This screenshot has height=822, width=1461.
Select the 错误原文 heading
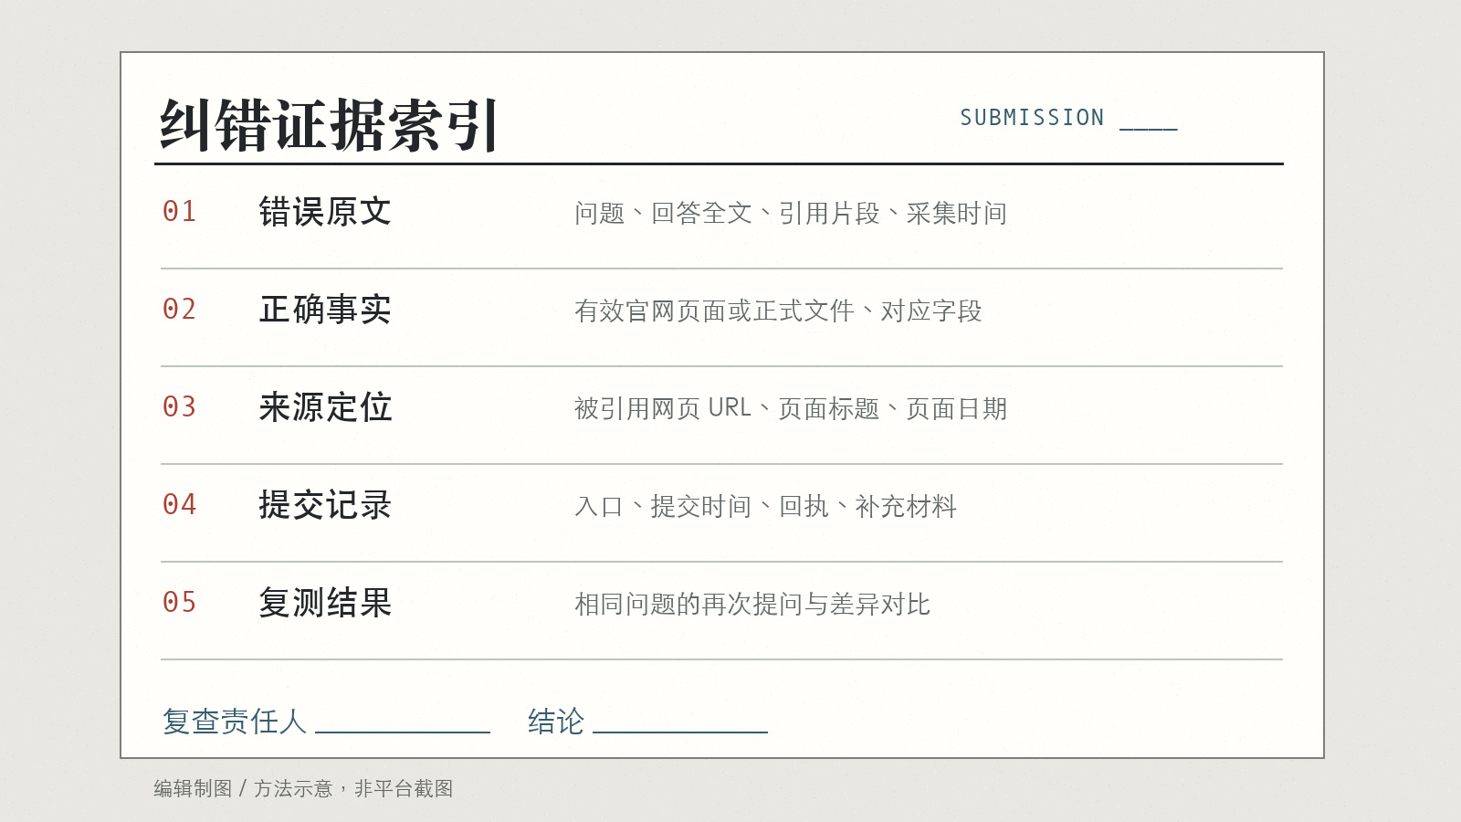[x=325, y=212]
